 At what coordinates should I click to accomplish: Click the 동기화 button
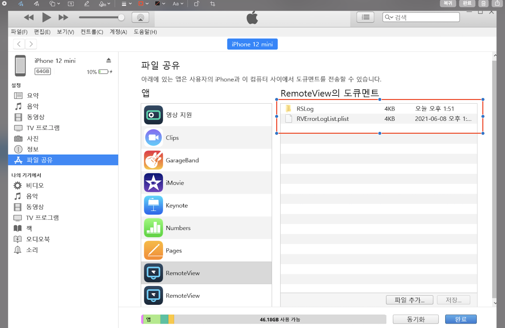[415, 319]
